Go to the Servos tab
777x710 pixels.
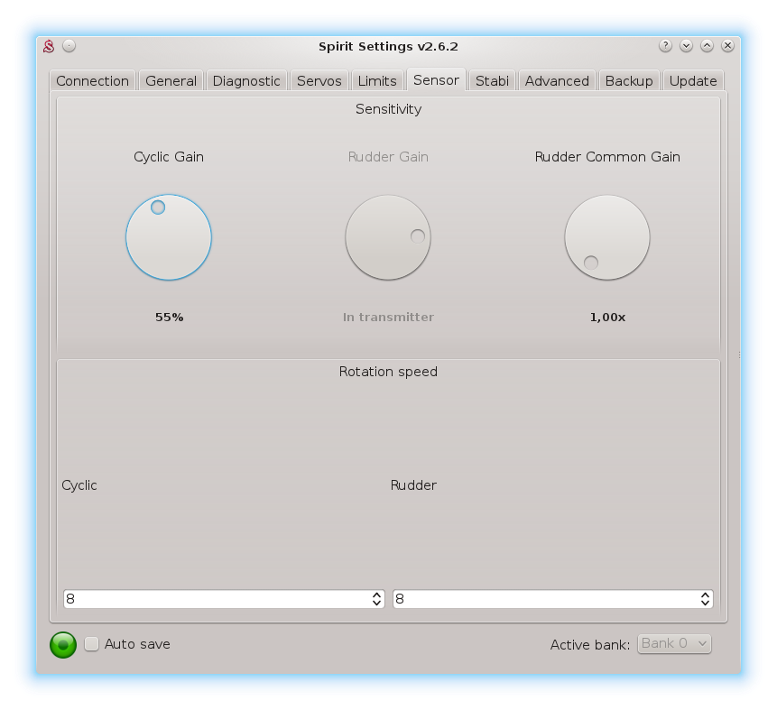pos(319,81)
